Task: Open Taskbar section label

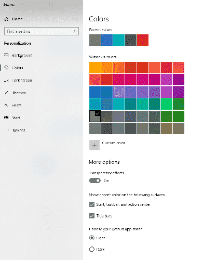Action: (19, 130)
